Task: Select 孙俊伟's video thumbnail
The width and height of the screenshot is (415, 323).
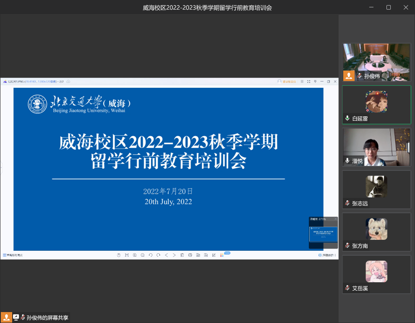Action: [376, 62]
